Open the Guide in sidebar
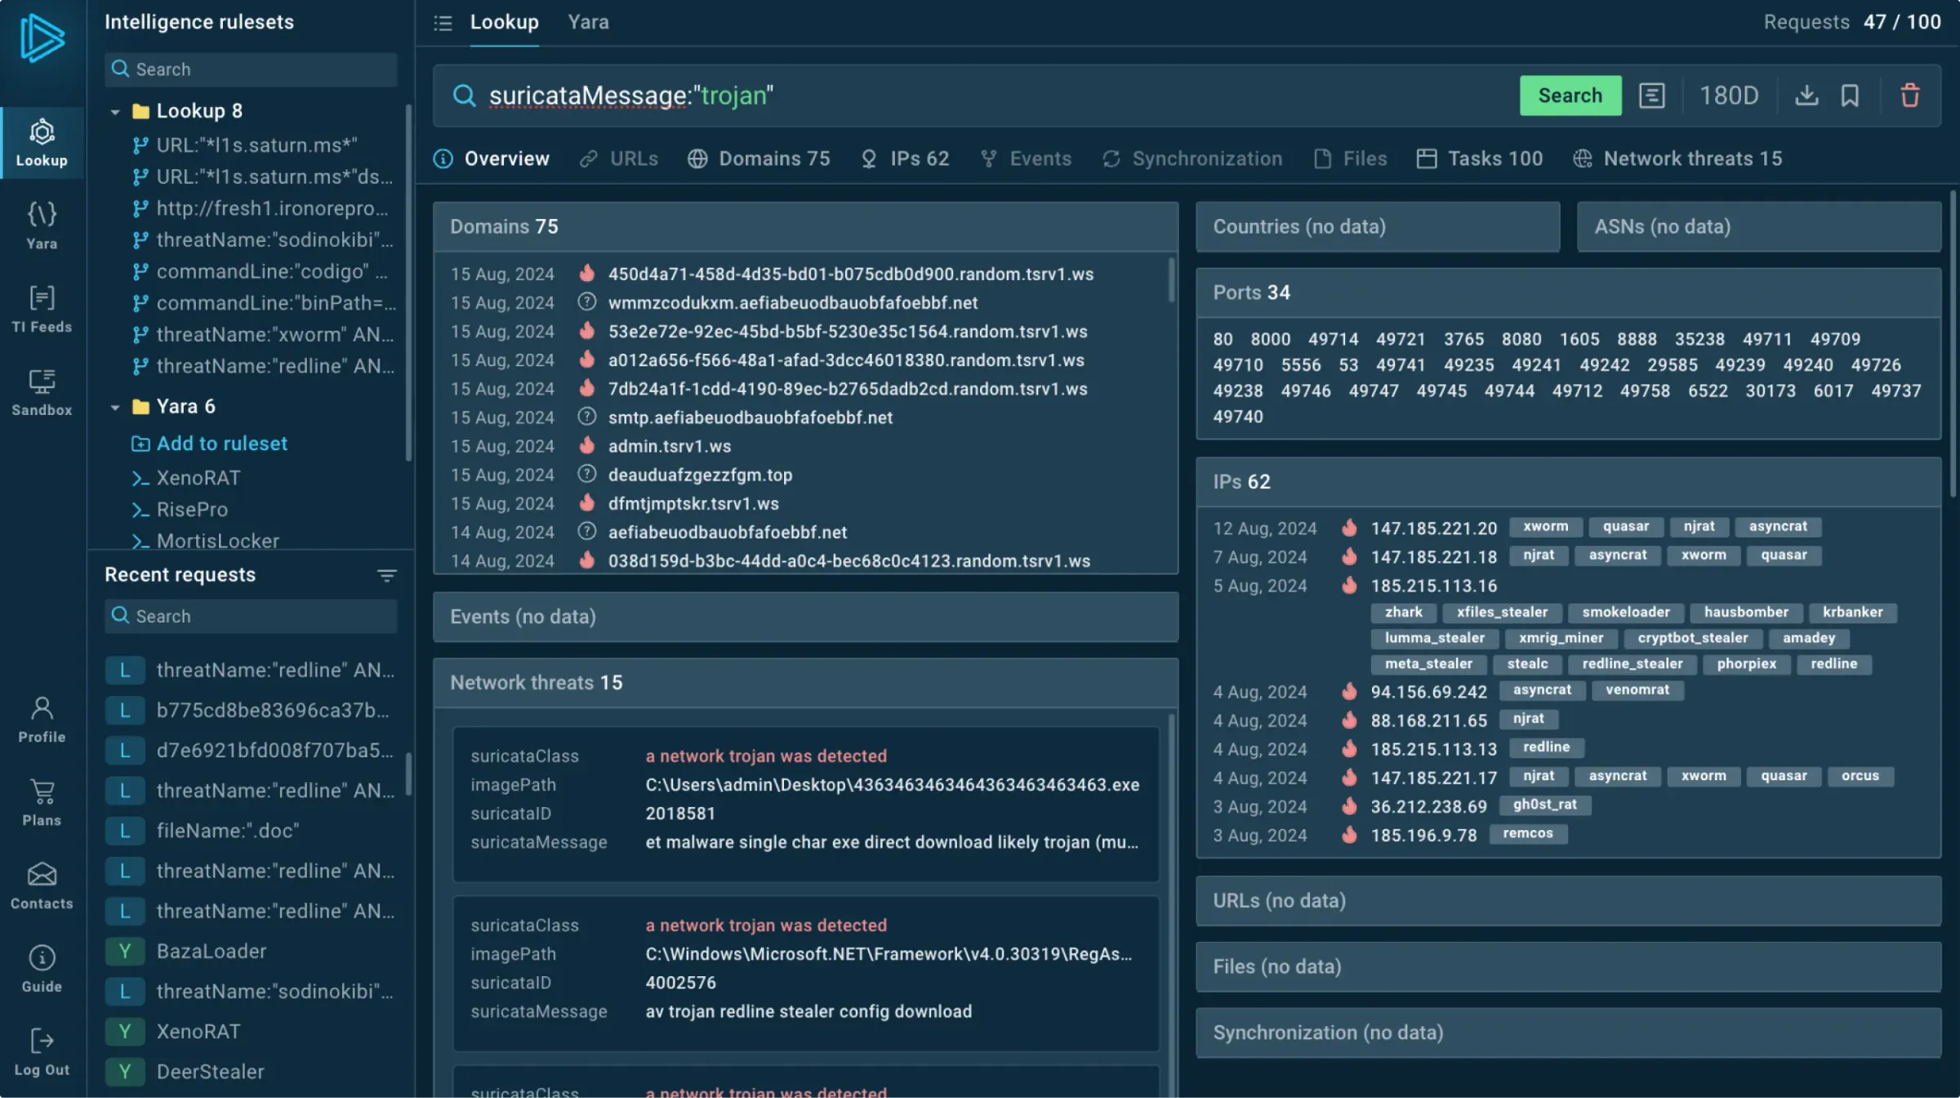The image size is (1960, 1098). pos(42,969)
